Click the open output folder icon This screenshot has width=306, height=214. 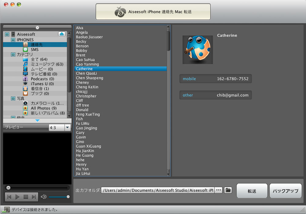tap(228, 190)
